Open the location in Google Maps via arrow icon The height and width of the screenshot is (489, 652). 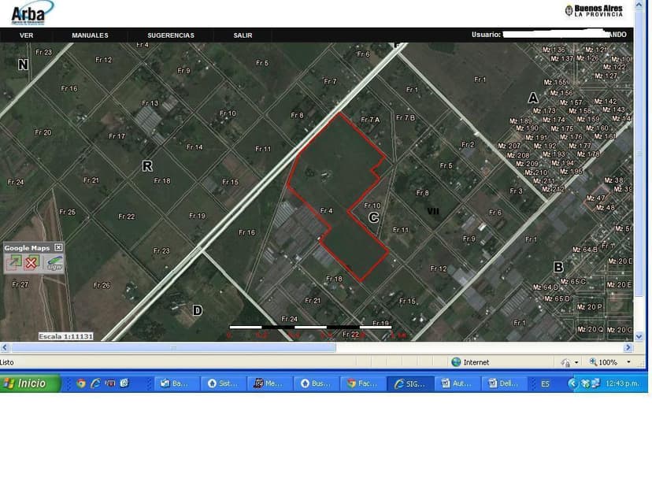pos(13,262)
